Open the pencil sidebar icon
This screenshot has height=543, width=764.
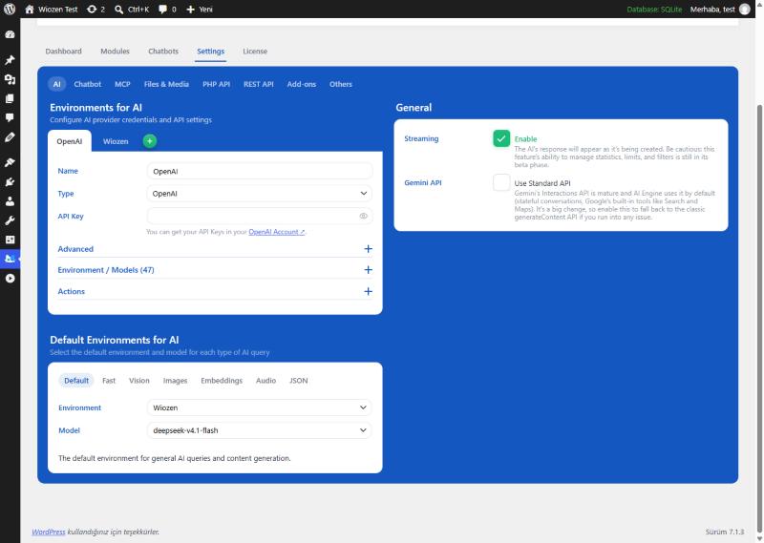(10, 137)
